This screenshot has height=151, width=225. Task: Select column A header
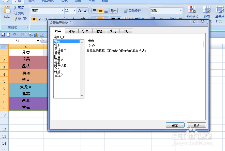click(x=26, y=47)
